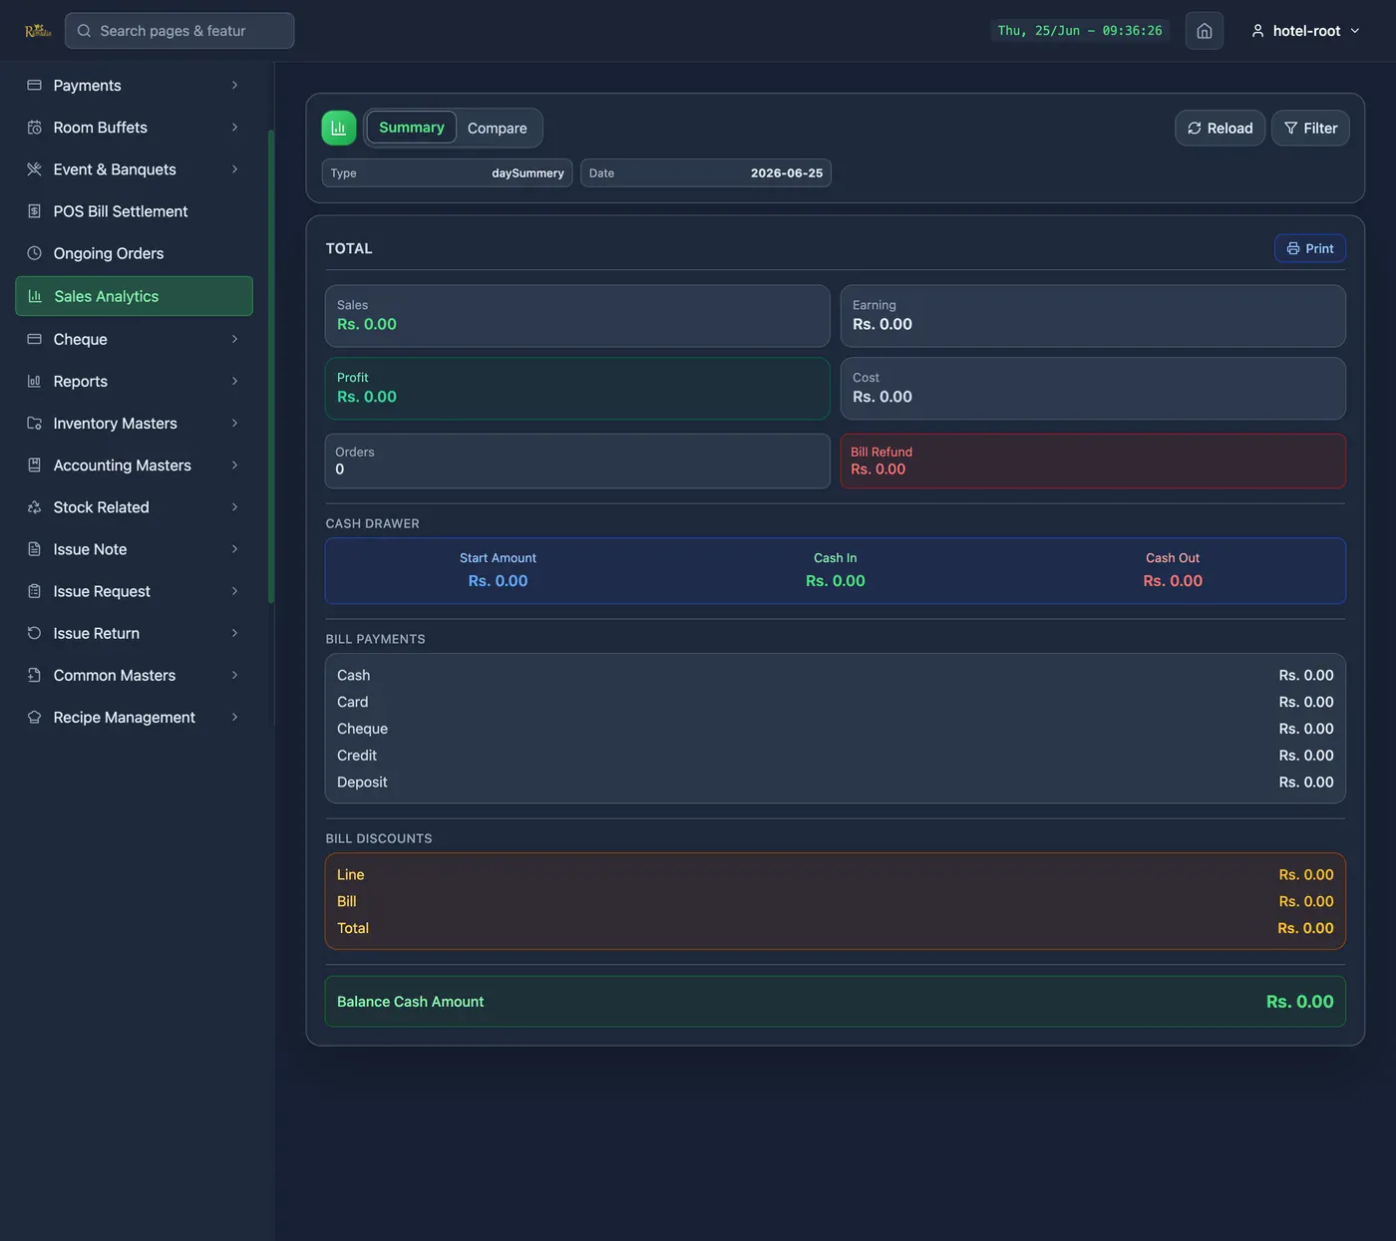Click the Sales Rs. 0.00 card
The height and width of the screenshot is (1241, 1396).
coord(577,316)
